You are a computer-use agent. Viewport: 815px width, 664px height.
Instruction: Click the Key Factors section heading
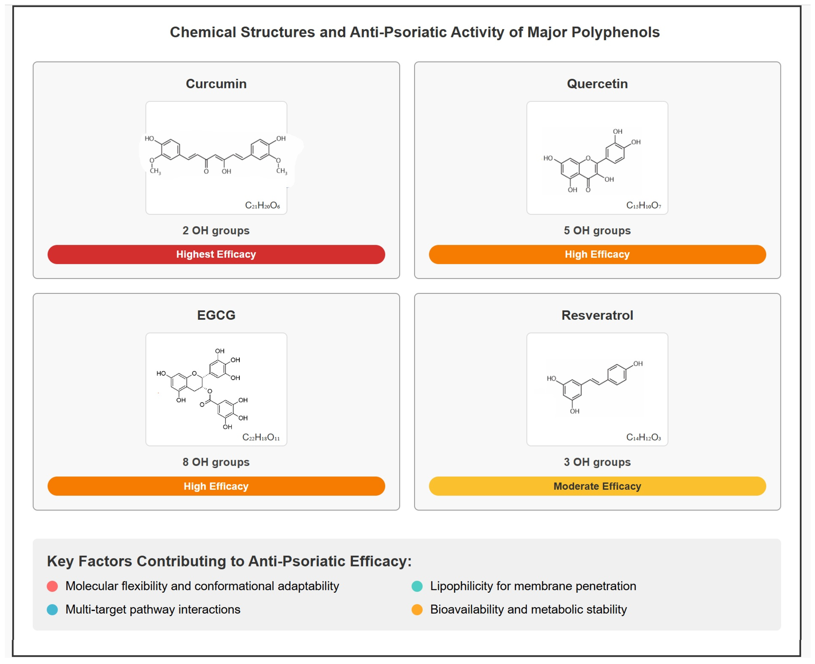pos(229,561)
